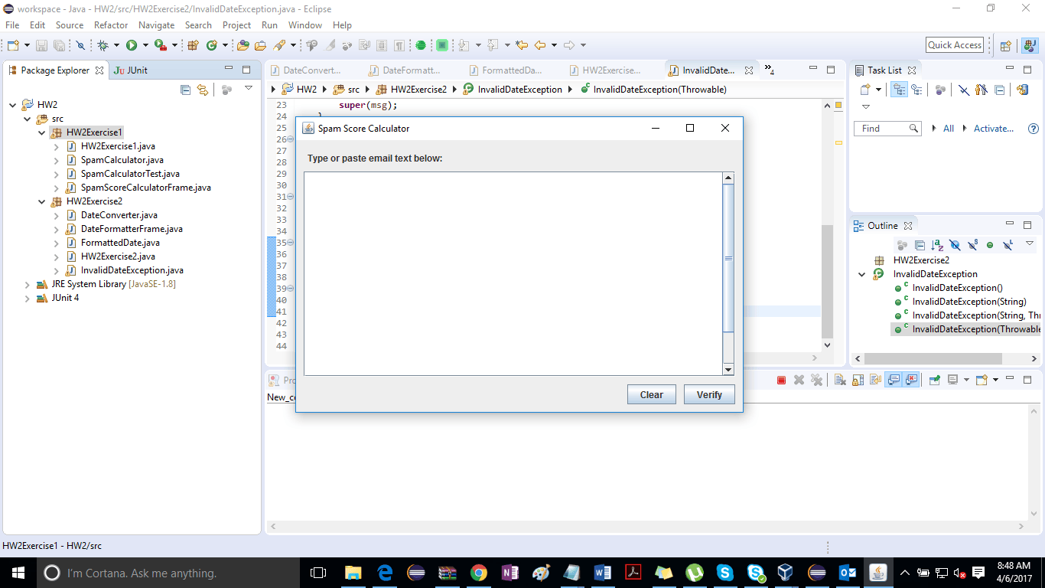Click the toolbar back navigation arrow
The width and height of the screenshot is (1045, 588).
pyautogui.click(x=540, y=46)
